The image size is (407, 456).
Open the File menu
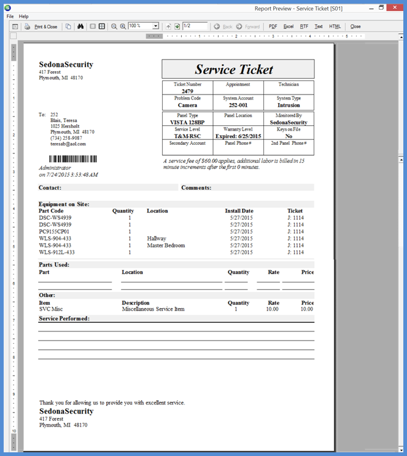point(10,17)
